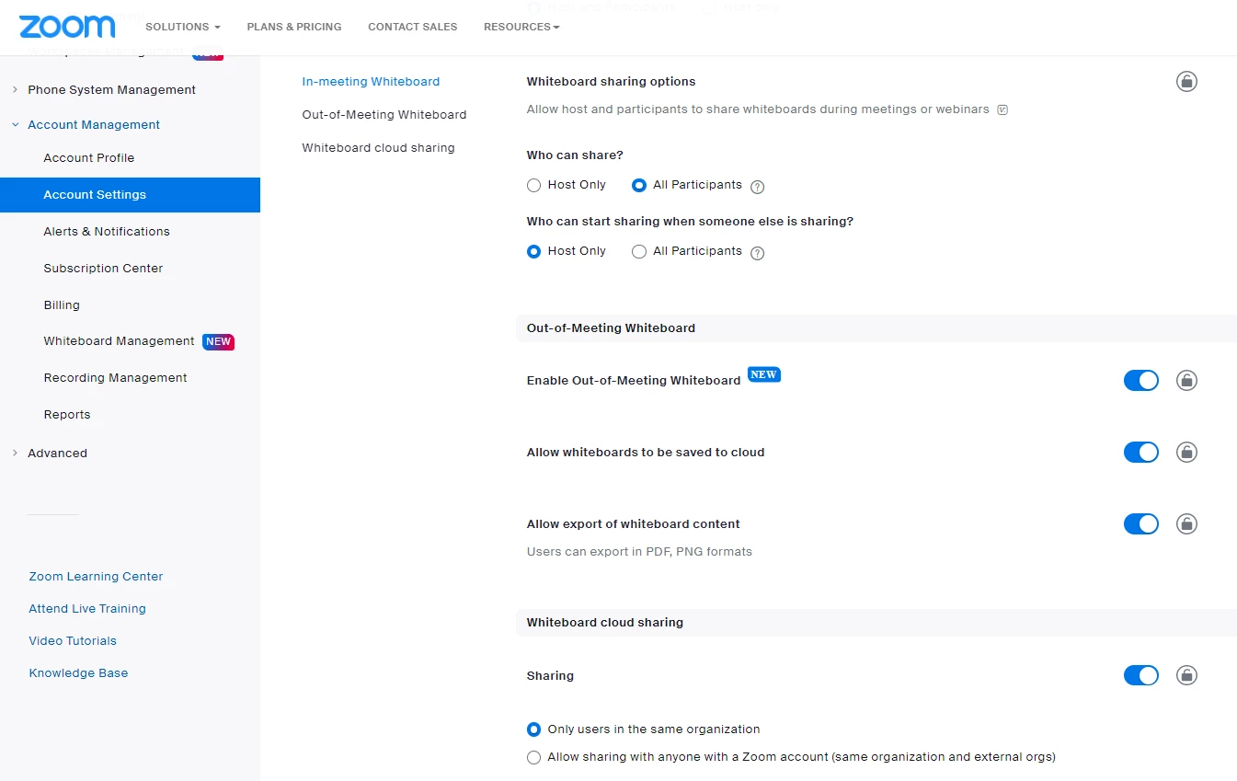Viewport: 1237px width, 781px height.
Task: Click lock icon for whiteboard content export
Action: tap(1186, 524)
